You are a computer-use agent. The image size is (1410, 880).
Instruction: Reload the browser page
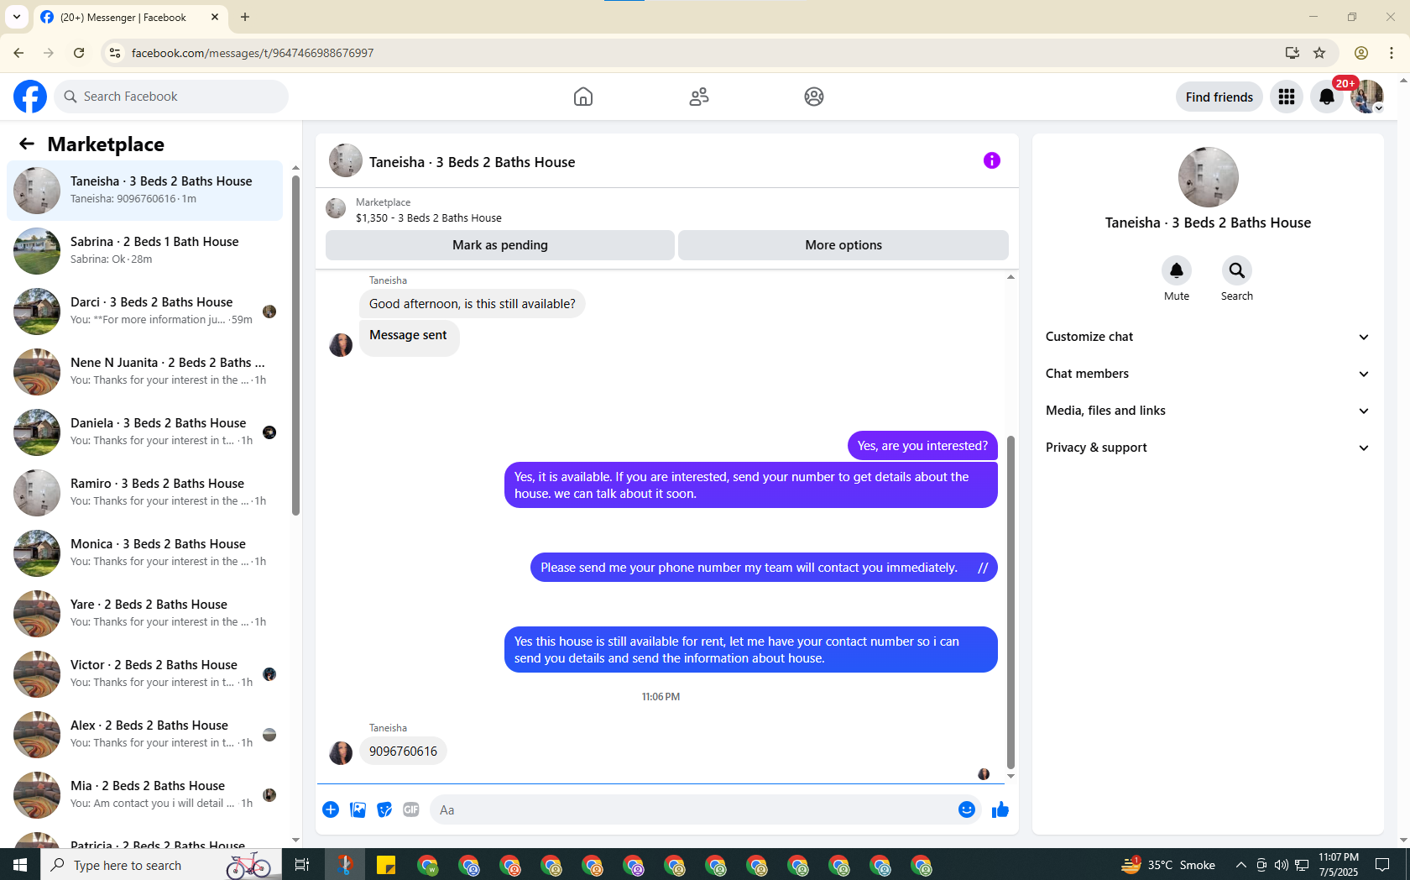click(x=79, y=53)
